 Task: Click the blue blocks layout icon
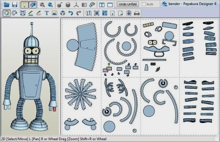(104, 13)
